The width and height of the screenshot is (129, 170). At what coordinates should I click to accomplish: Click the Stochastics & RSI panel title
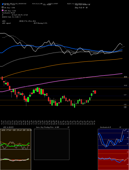110,127
